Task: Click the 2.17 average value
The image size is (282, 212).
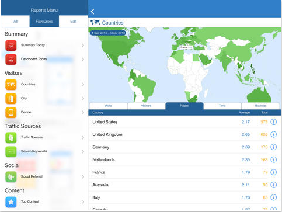Action: pyautogui.click(x=246, y=122)
